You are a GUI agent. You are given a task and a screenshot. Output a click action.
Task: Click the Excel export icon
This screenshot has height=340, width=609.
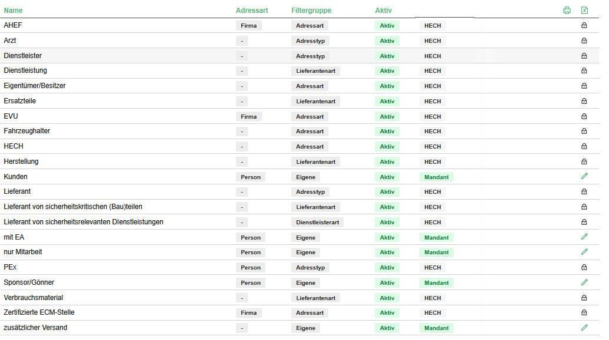[584, 10]
